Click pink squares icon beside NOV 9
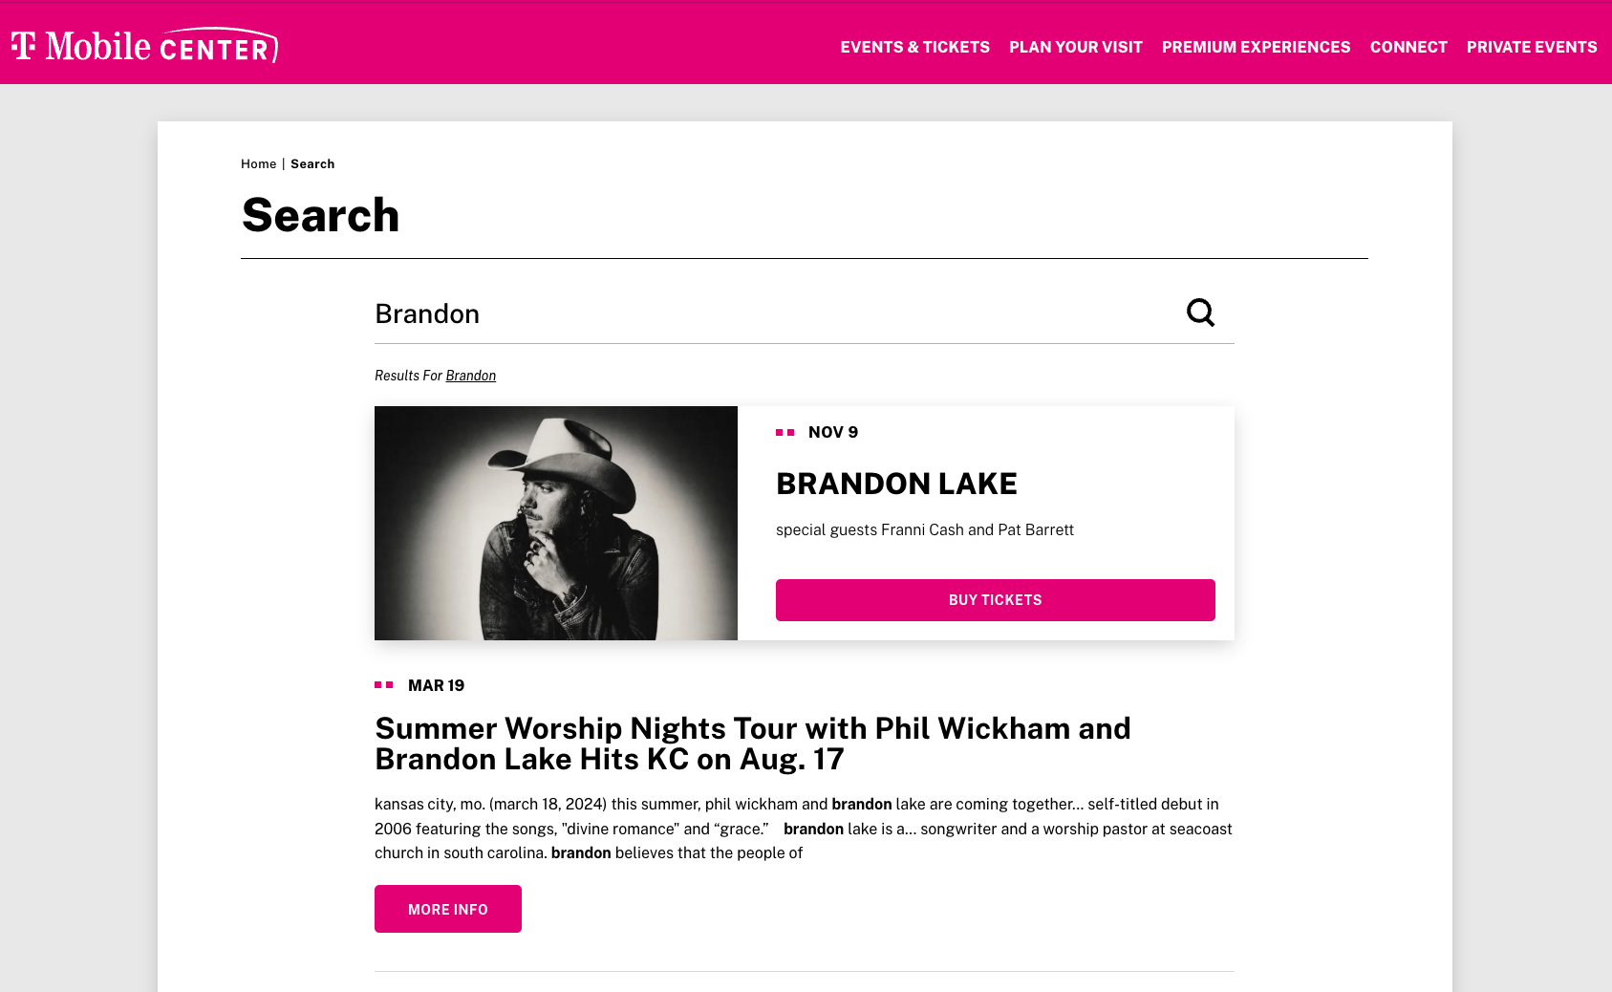The height and width of the screenshot is (992, 1612). pos(785,433)
